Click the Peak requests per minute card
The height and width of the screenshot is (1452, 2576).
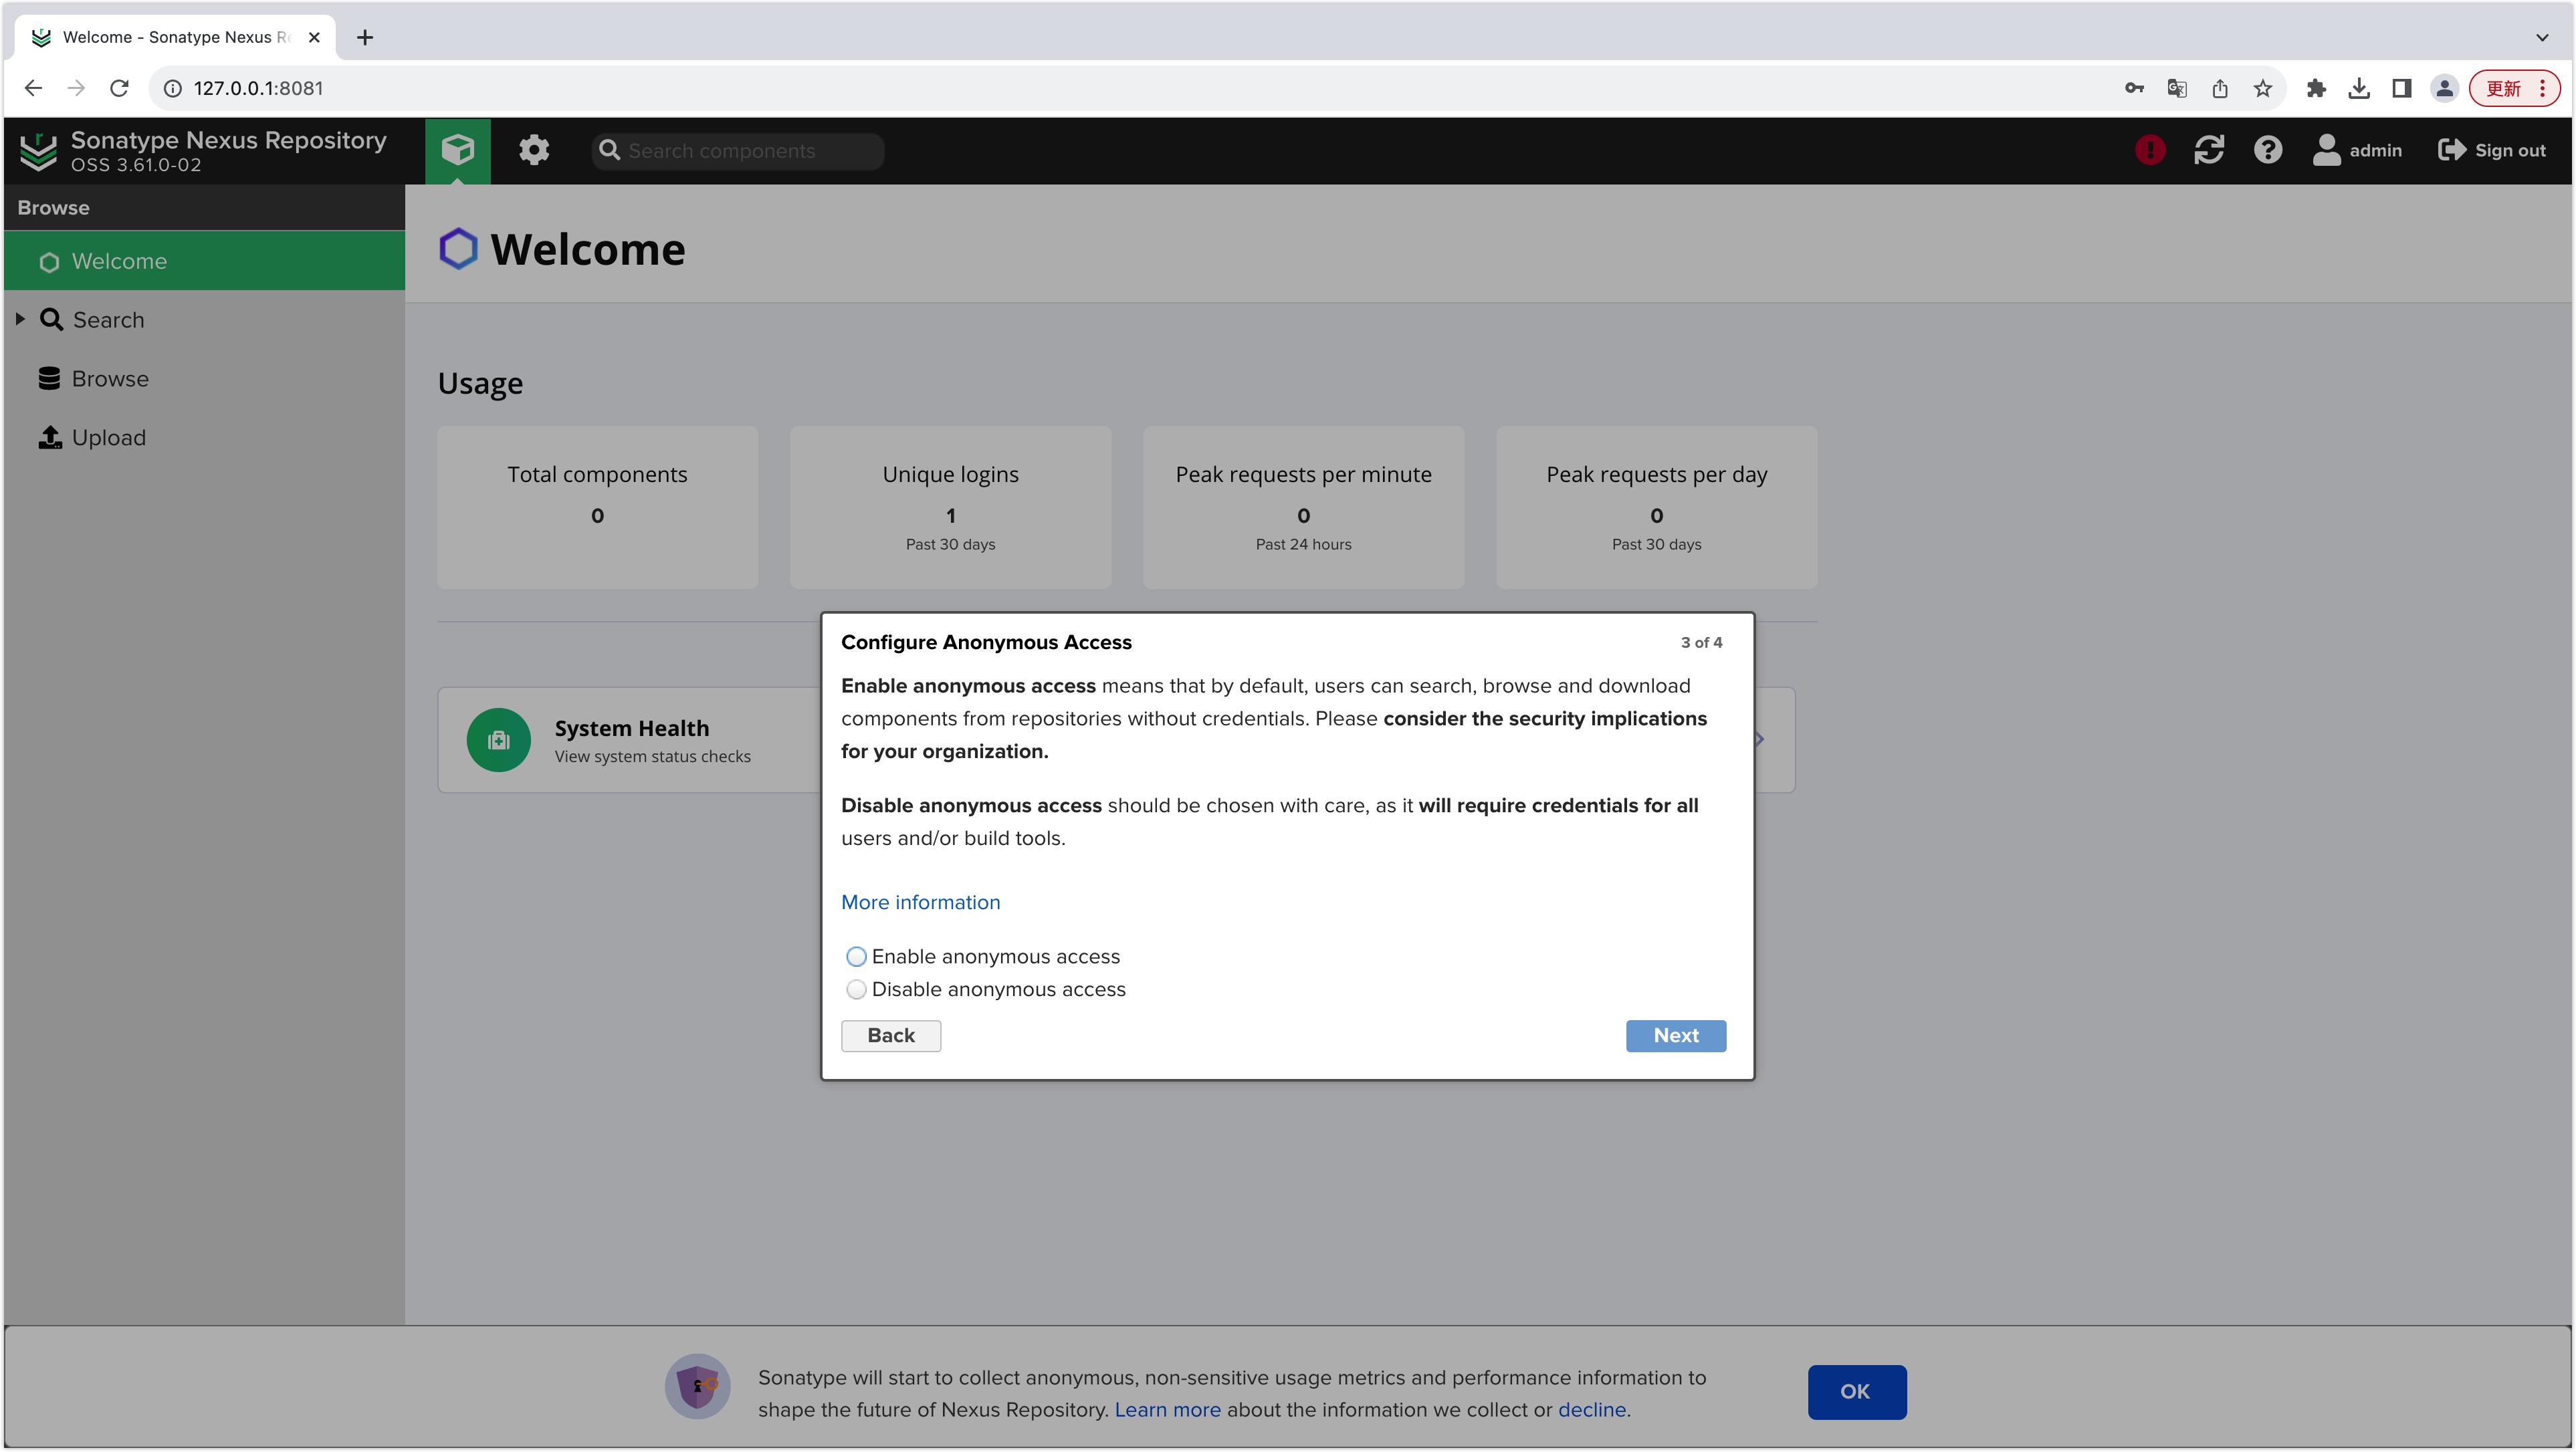coord(1303,507)
